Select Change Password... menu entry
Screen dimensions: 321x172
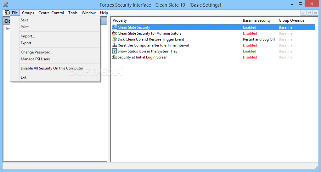55,52
